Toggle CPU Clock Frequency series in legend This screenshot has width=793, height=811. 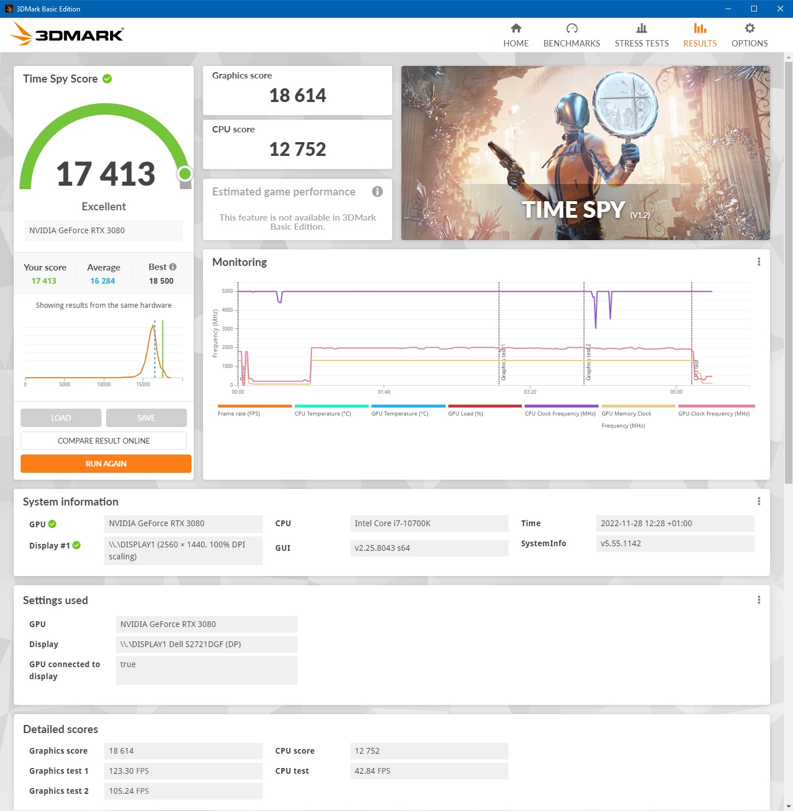coord(561,410)
